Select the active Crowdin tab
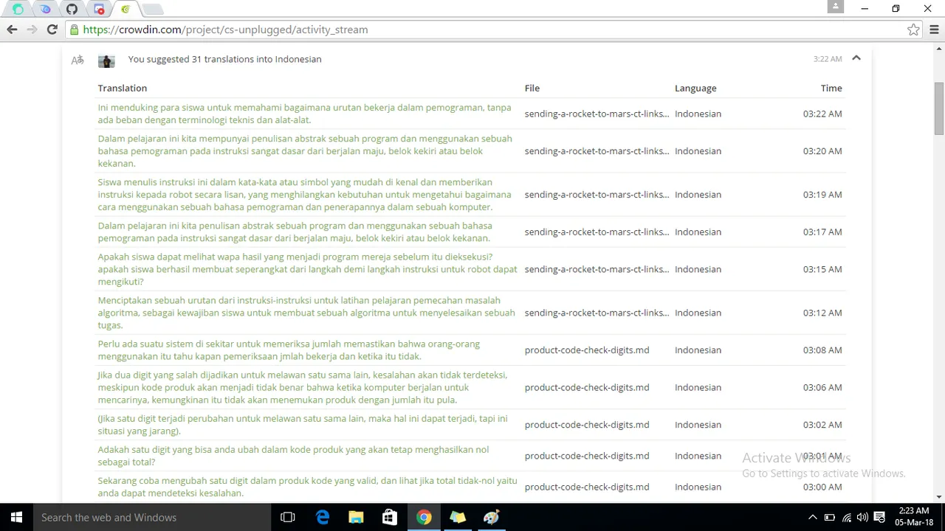 [126, 10]
